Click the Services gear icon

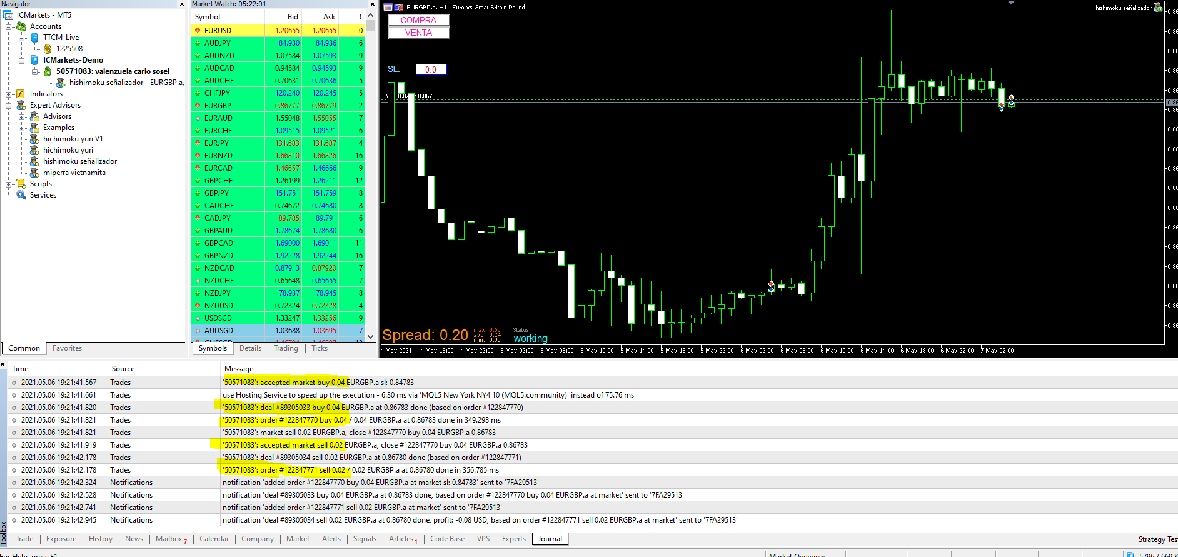click(21, 195)
